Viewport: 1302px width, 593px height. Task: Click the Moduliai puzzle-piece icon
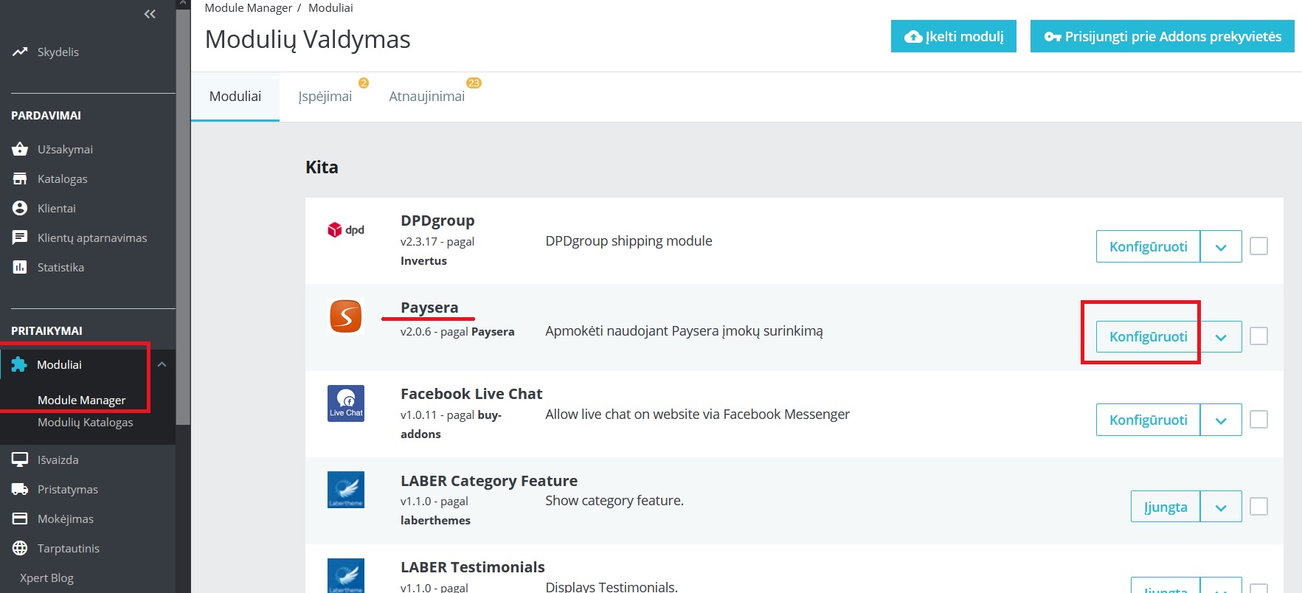(x=19, y=364)
